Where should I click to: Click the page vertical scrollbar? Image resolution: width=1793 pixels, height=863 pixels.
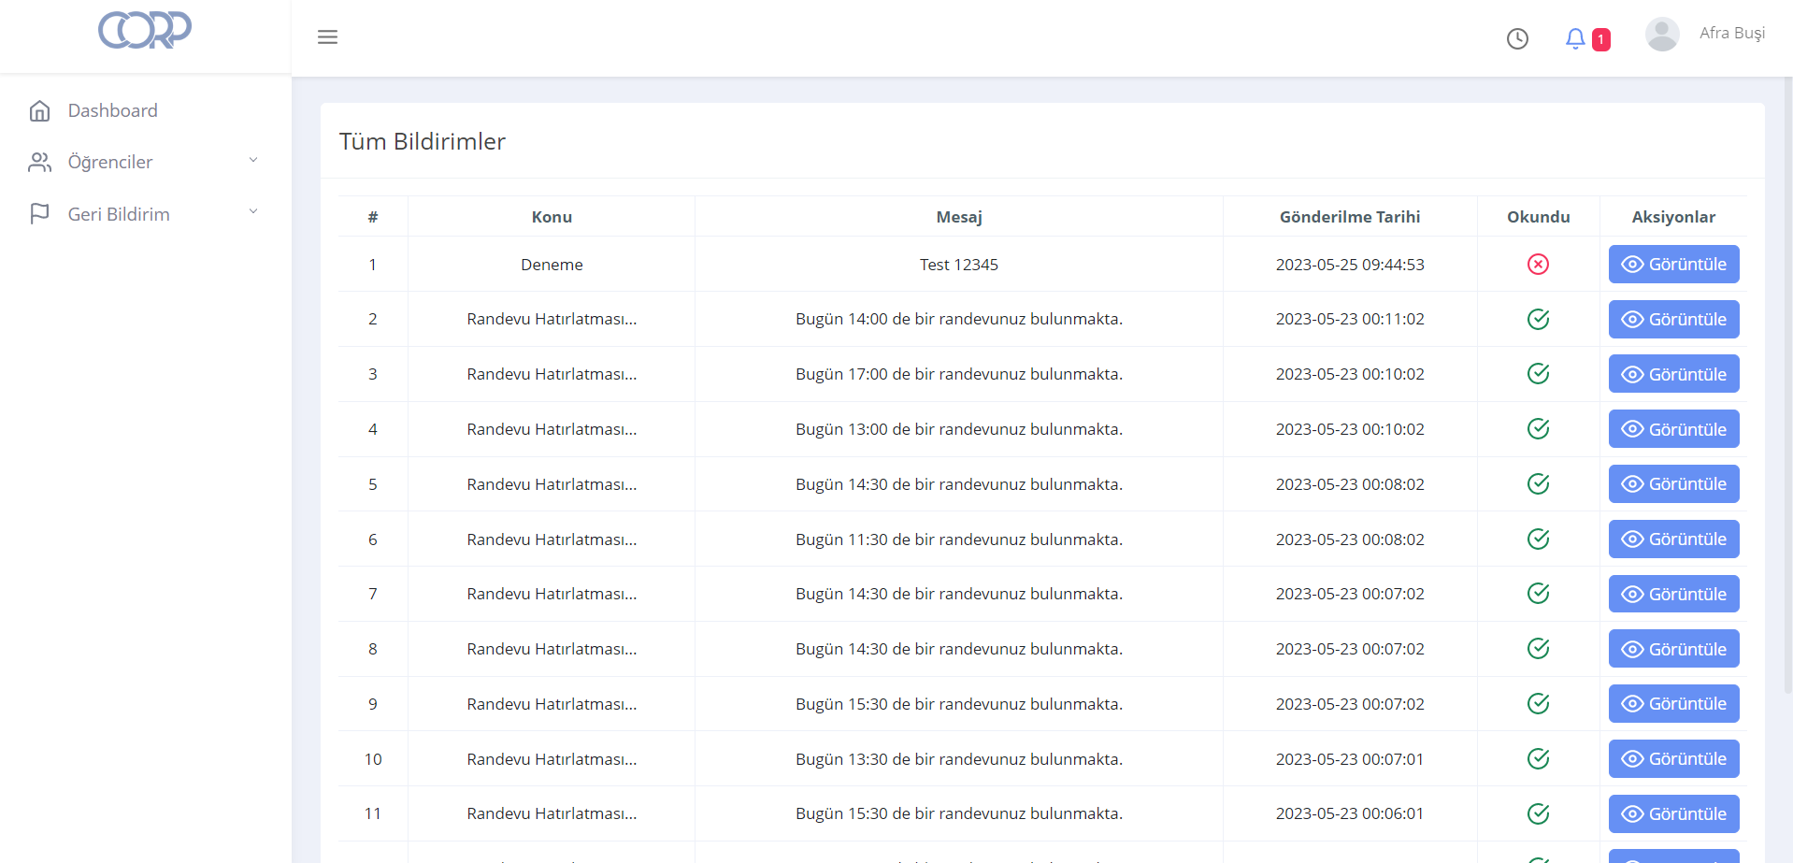1787,374
